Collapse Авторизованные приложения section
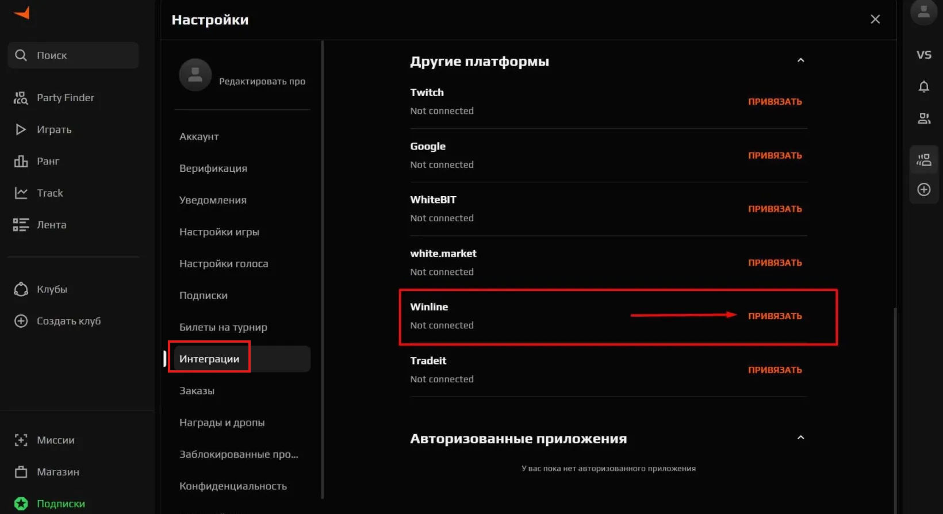This screenshot has width=943, height=514. pos(800,438)
